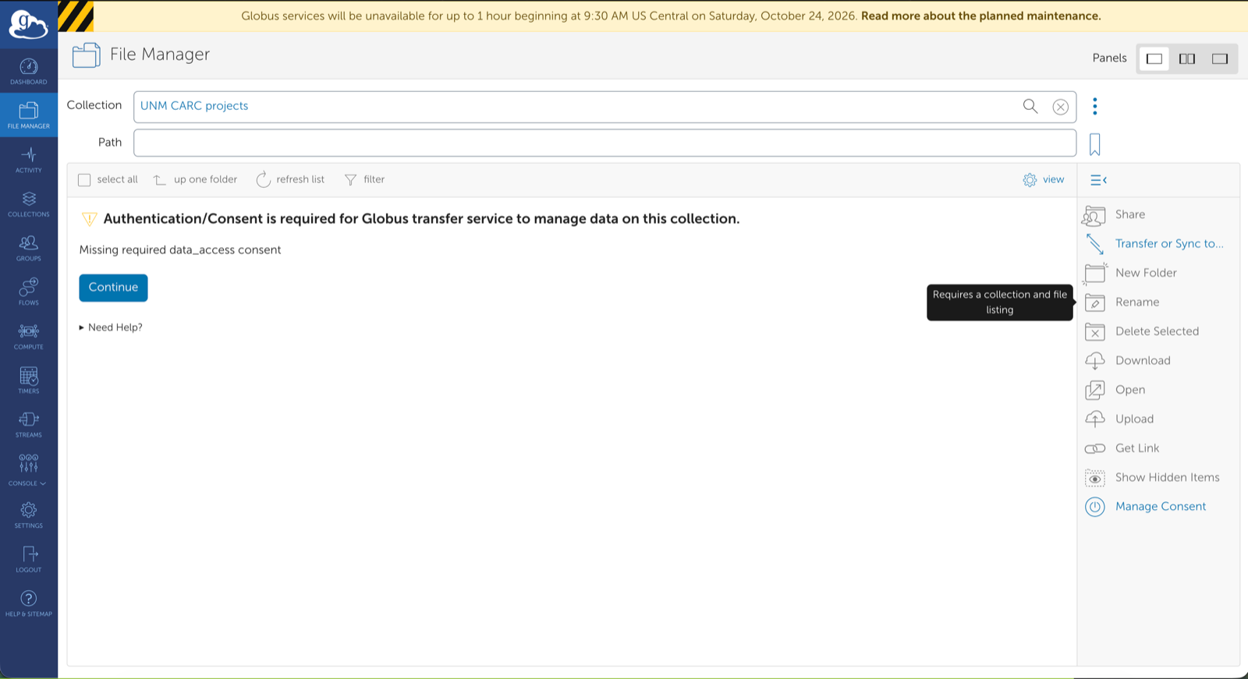Open Help & Sitemap
The image size is (1248, 679).
29,603
